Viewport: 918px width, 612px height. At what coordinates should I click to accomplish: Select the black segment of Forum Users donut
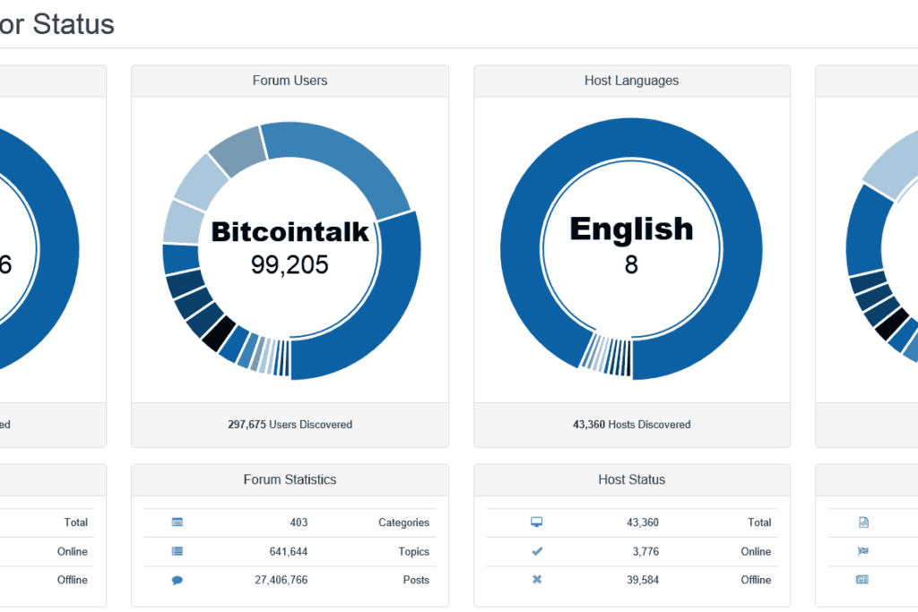coord(219,333)
